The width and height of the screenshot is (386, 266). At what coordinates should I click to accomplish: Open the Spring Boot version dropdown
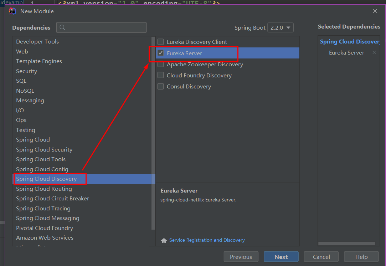click(x=281, y=27)
